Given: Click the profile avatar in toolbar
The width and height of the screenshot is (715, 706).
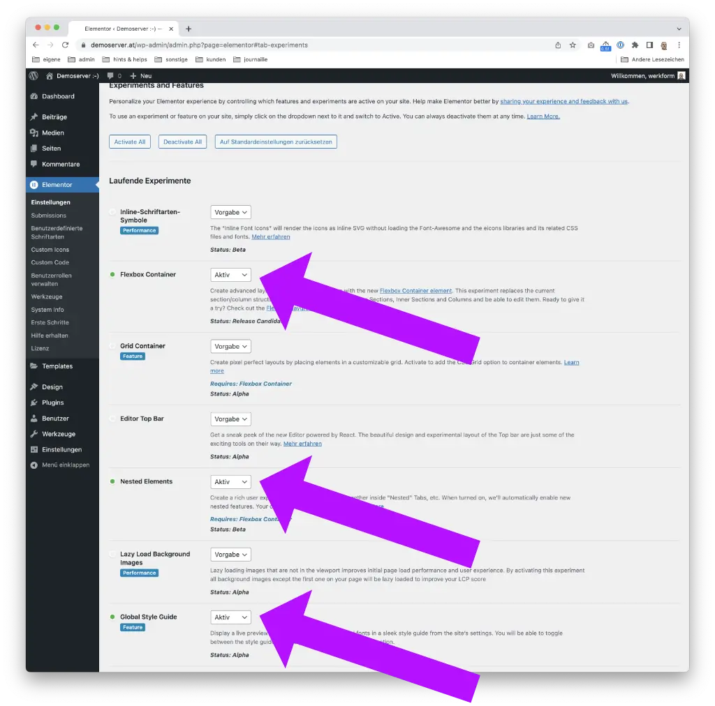Looking at the screenshot, I should tap(664, 45).
